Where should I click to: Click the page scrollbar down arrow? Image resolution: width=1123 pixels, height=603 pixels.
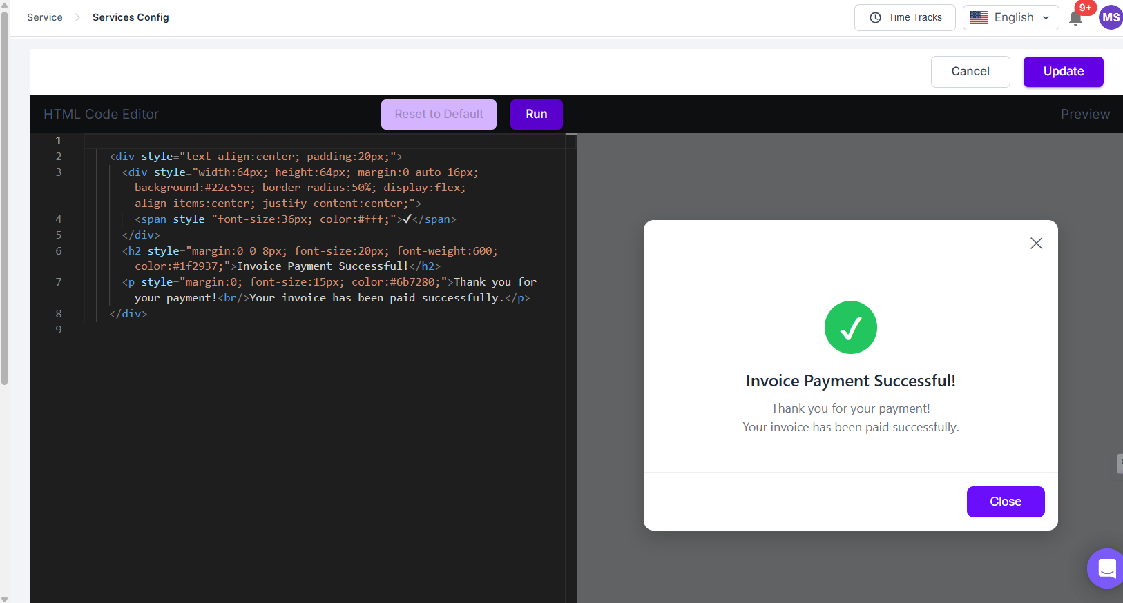point(5,598)
